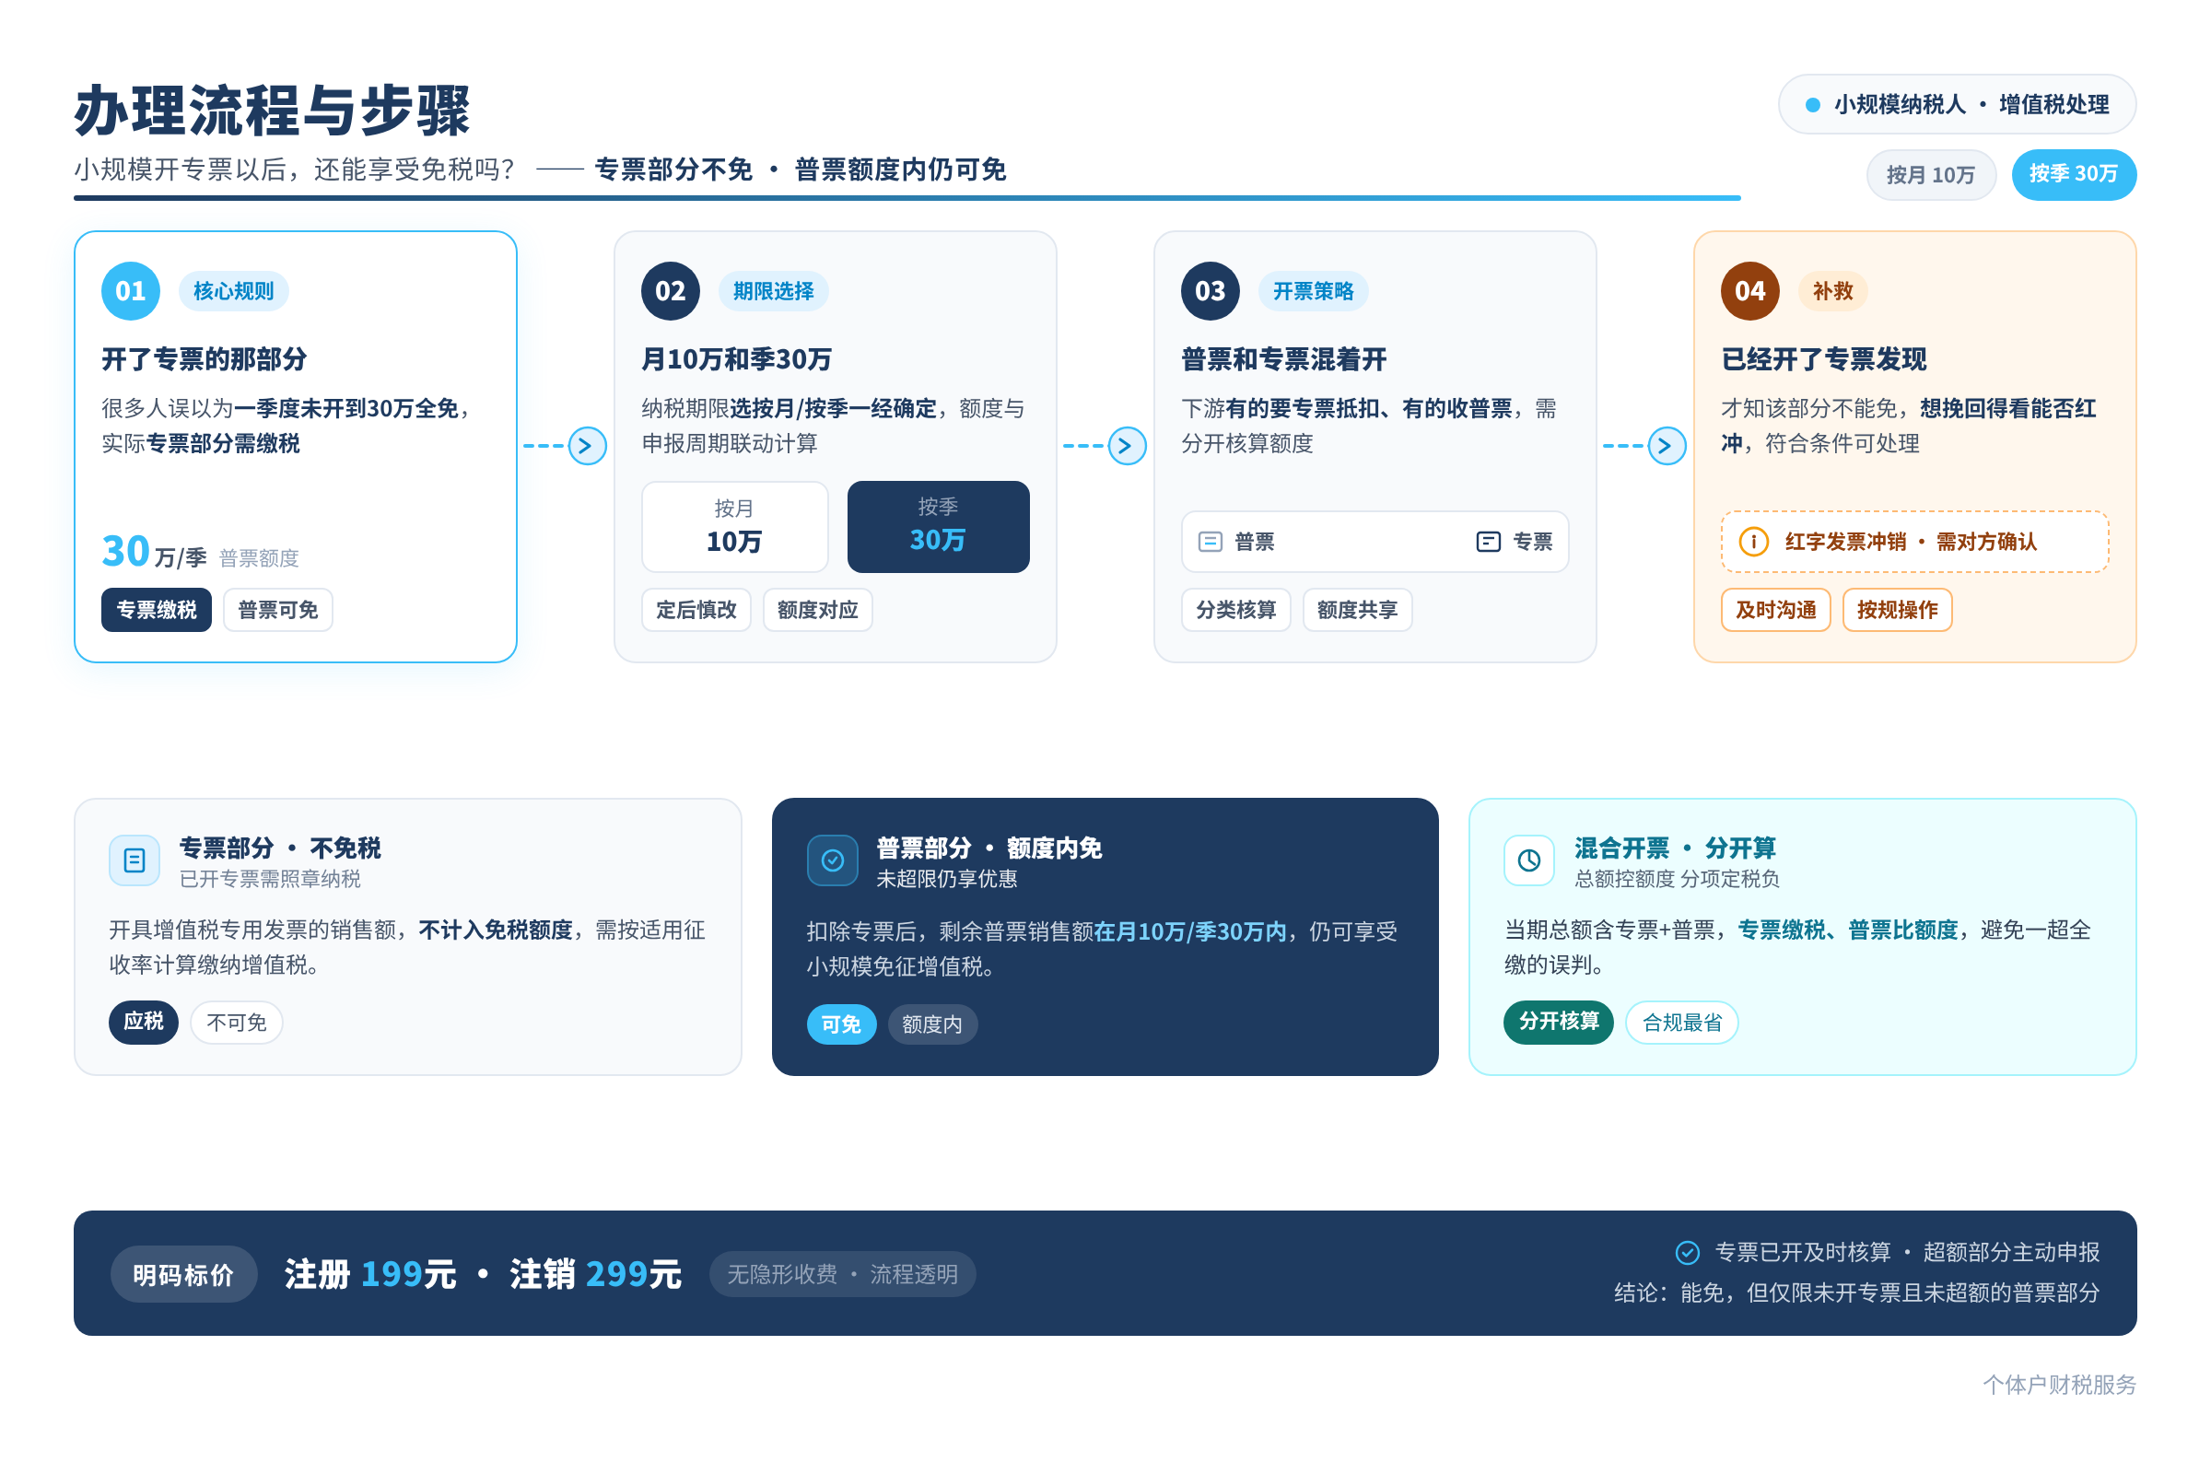Click the 01 step number circle

point(131,291)
